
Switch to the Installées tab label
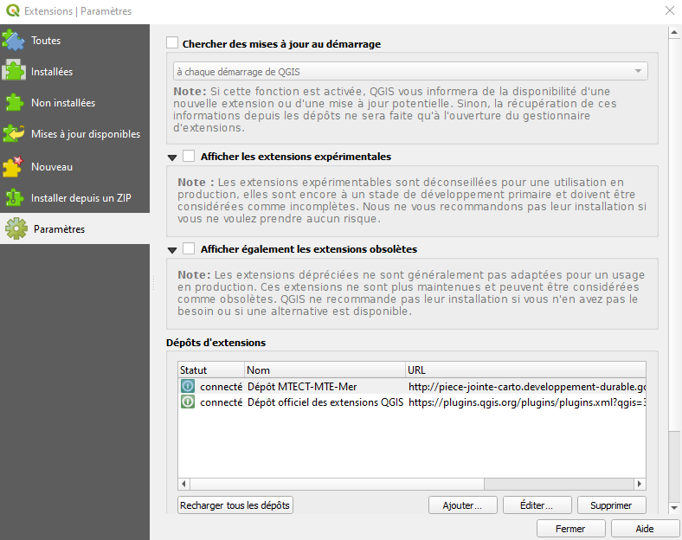pos(52,71)
